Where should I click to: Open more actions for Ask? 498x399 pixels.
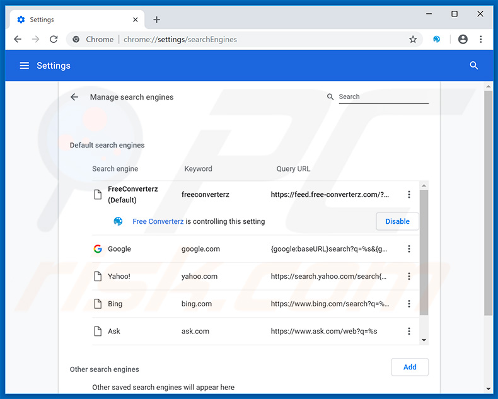tap(409, 332)
